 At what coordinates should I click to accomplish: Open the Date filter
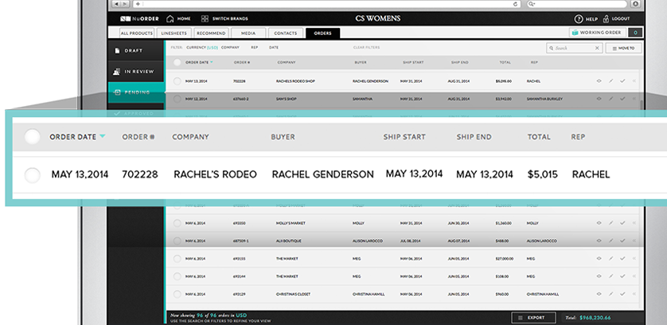pyautogui.click(x=274, y=47)
